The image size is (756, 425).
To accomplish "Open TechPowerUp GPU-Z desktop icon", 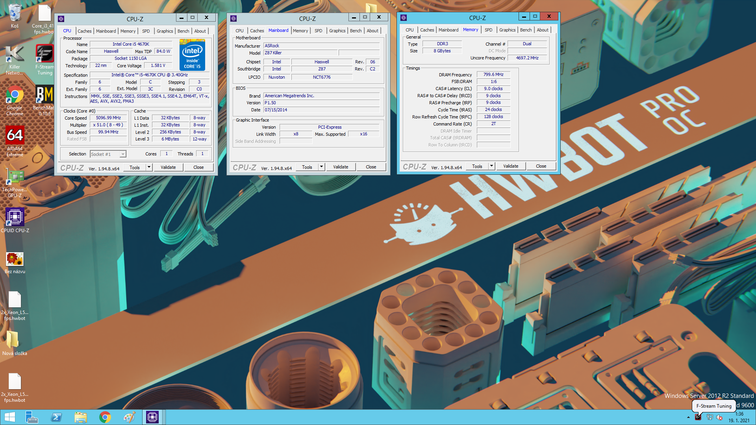I will 15,183.
